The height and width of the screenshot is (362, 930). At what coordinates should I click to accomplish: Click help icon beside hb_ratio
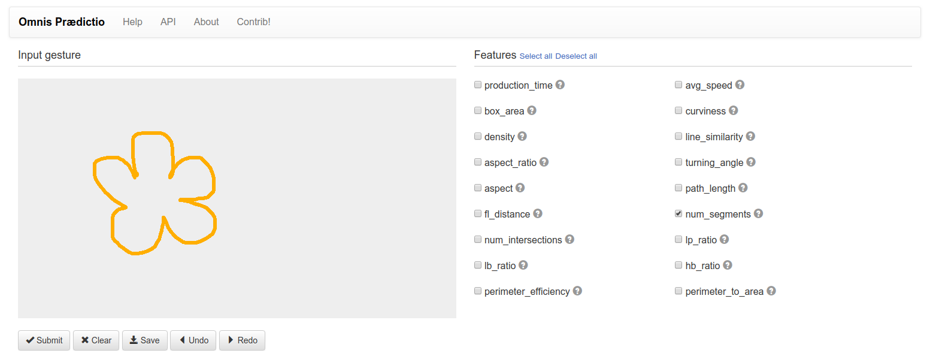click(x=727, y=266)
